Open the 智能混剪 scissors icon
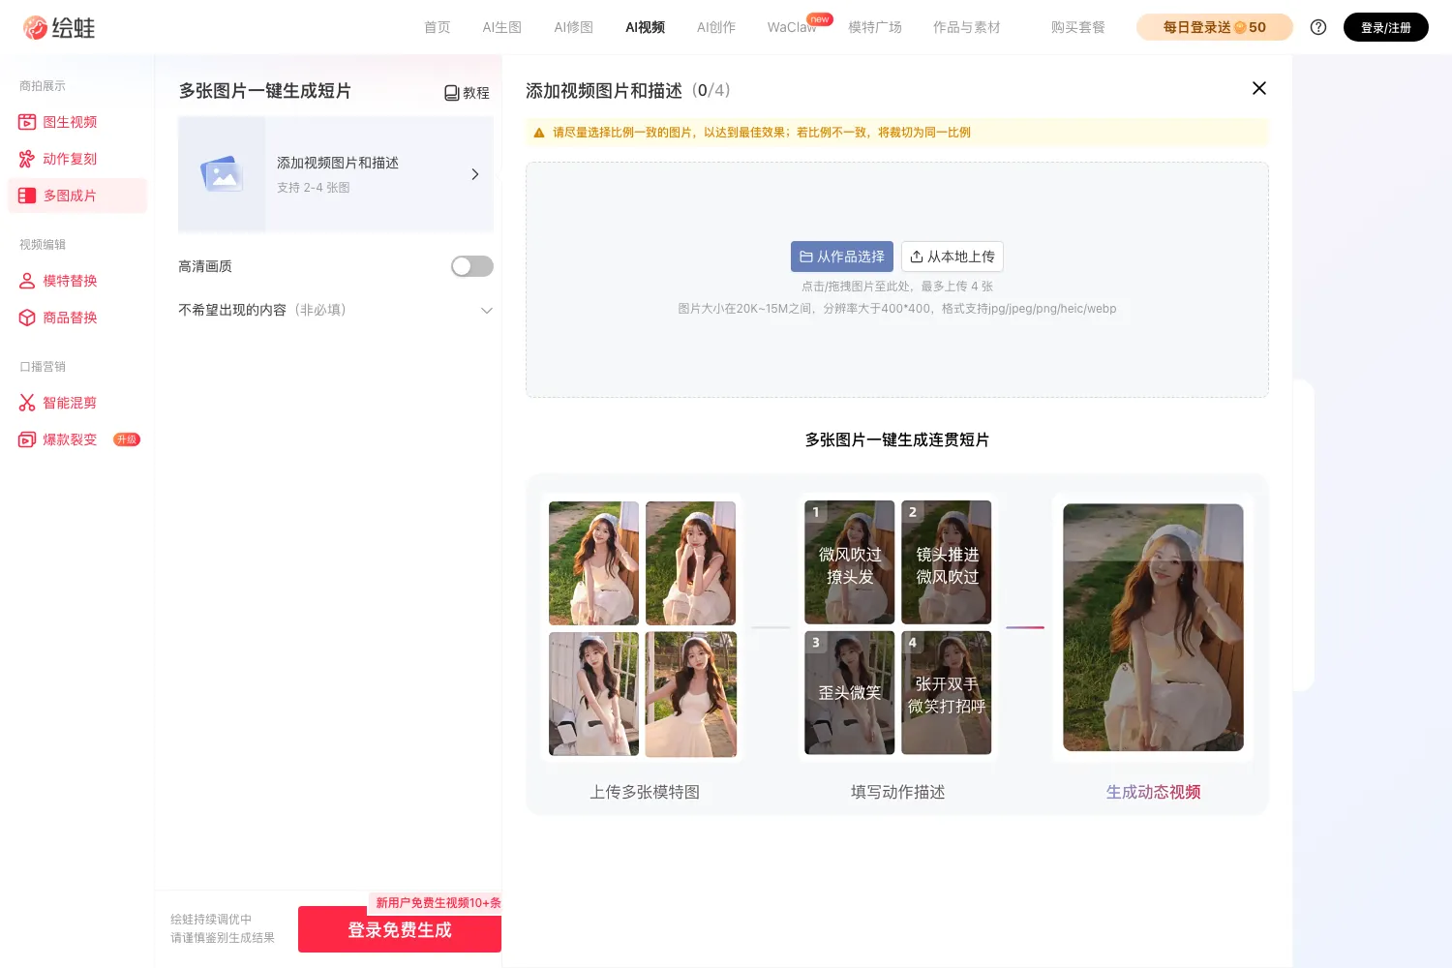1452x968 pixels. tap(27, 403)
